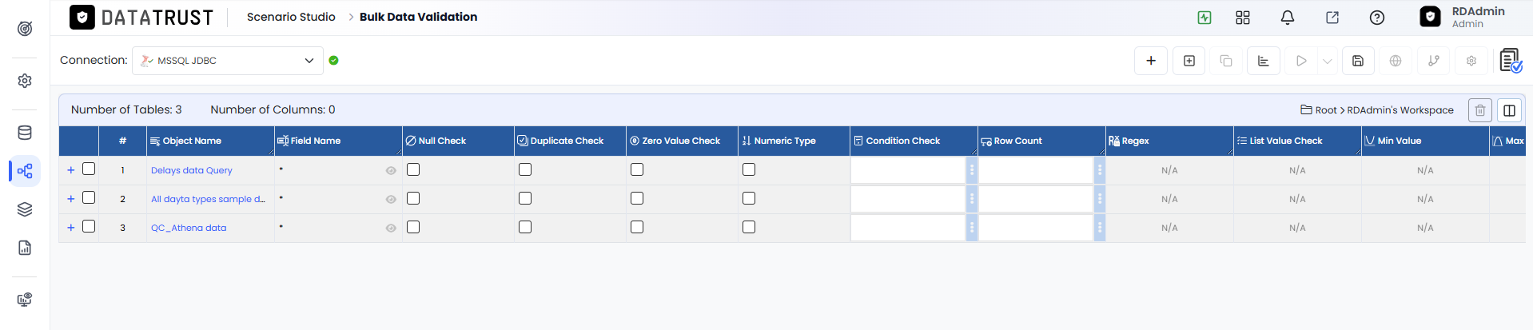
Task: Click the boxed plus add toolbar icon
Action: pyautogui.click(x=1189, y=61)
